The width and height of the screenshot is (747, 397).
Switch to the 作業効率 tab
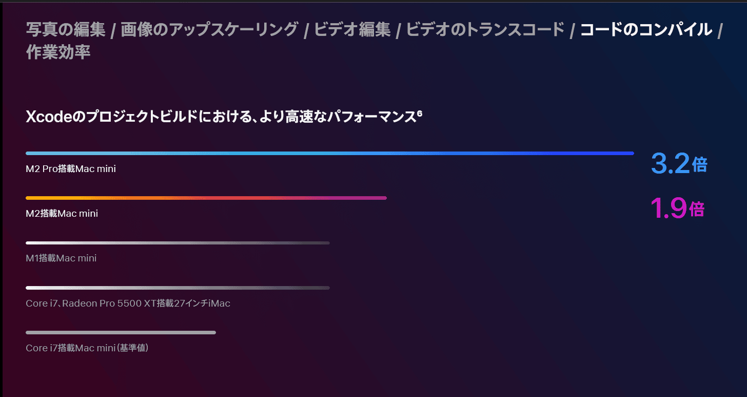click(x=58, y=52)
